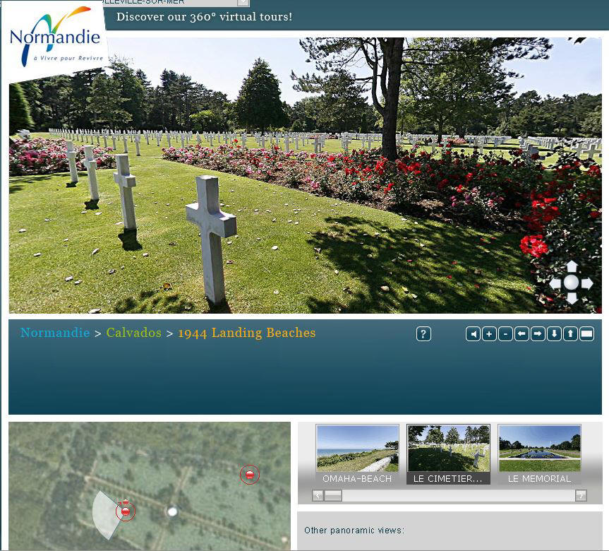
Task: Open the Le Memorial panorama thumbnail
Action: click(x=539, y=454)
